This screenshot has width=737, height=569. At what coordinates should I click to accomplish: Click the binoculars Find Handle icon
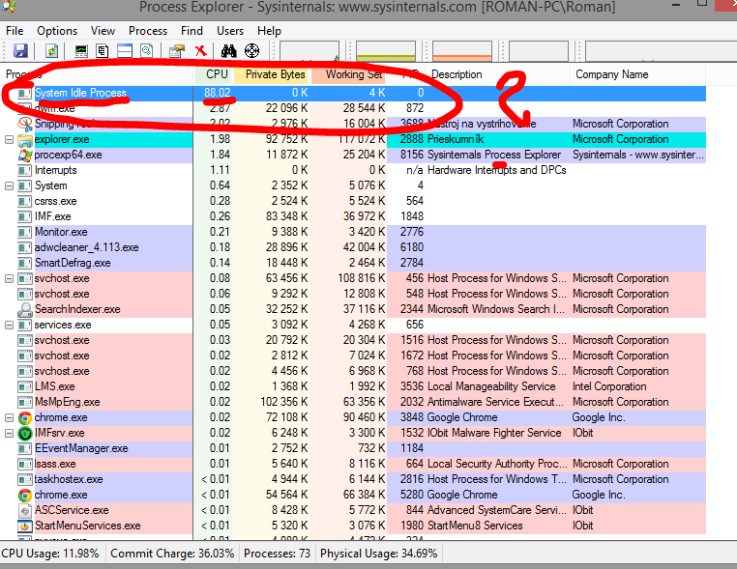(x=229, y=50)
